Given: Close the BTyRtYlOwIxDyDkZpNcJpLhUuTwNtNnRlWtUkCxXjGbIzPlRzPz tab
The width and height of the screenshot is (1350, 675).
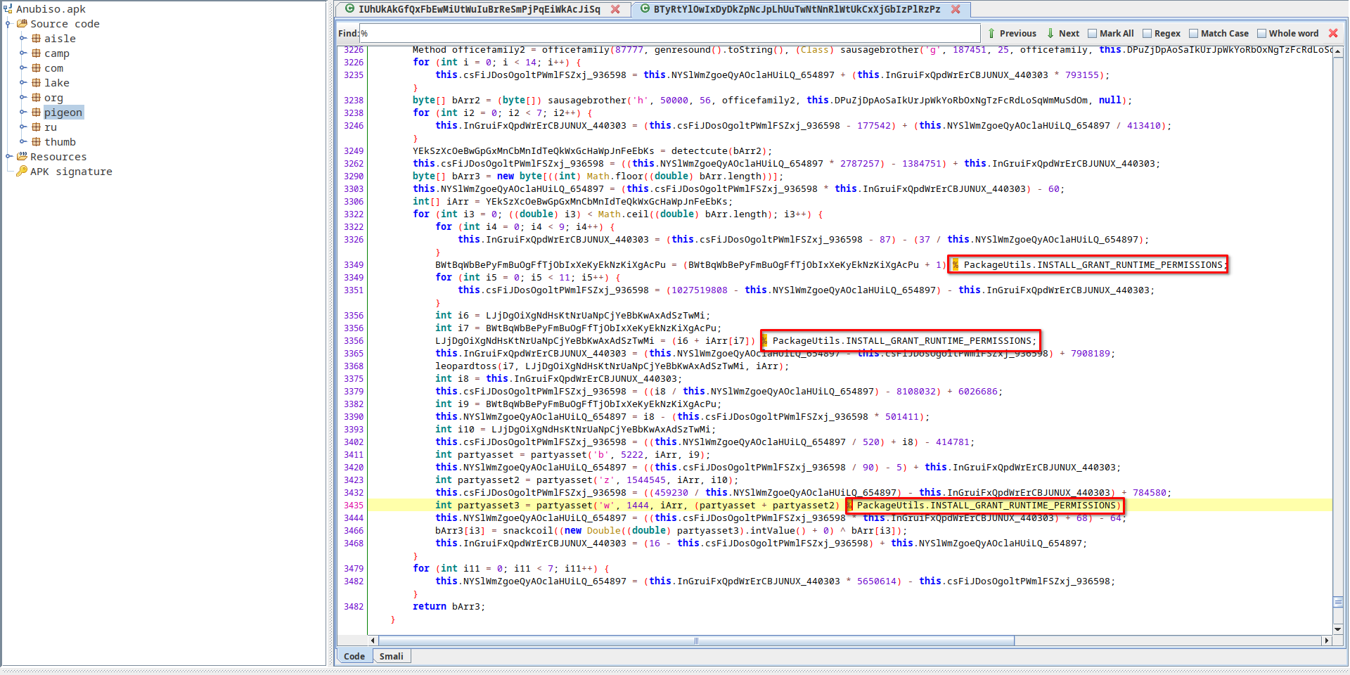Looking at the screenshot, I should click(956, 9).
